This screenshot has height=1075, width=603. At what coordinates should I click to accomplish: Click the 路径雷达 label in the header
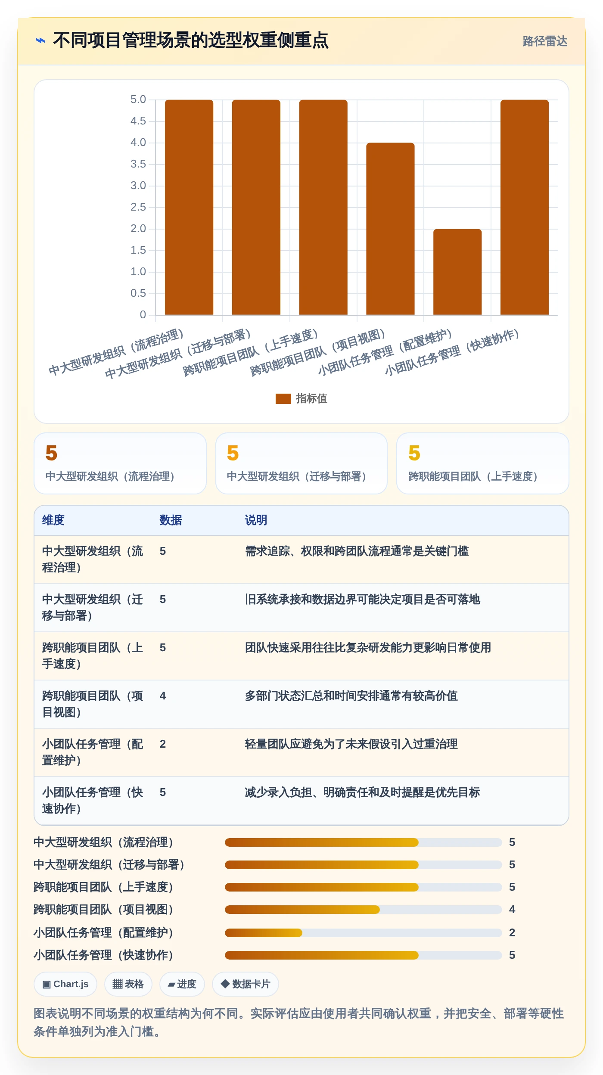545,41
